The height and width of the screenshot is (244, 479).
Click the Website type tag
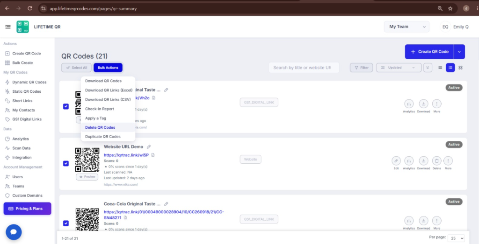[x=251, y=159]
